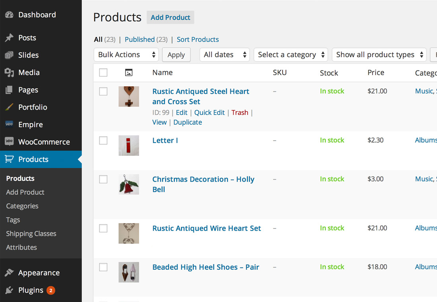Click the Plugins plug icon

click(9, 290)
